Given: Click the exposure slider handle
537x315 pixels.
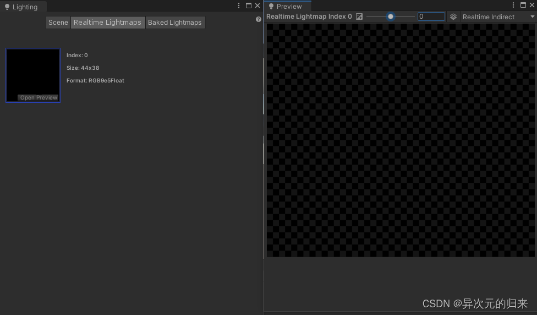Looking at the screenshot, I should pos(391,16).
